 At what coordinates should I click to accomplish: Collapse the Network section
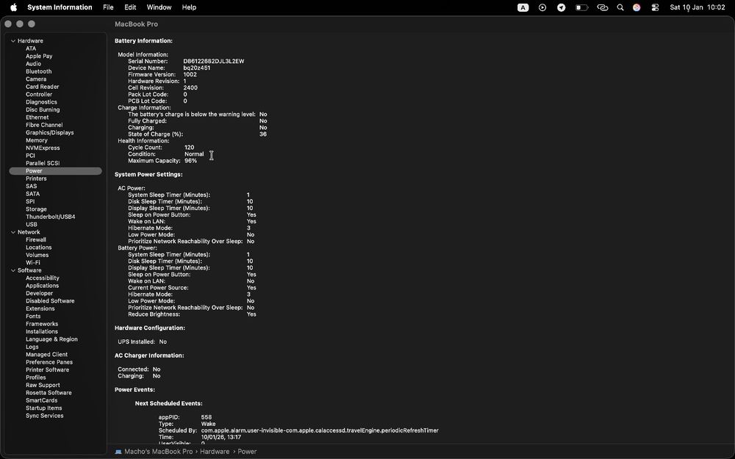click(x=13, y=232)
